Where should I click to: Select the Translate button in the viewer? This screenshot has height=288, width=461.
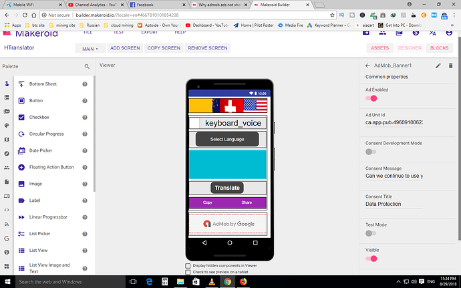coord(227,188)
